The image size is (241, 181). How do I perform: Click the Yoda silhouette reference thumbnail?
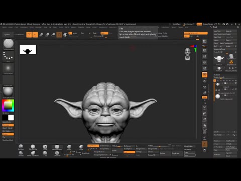(x=28, y=50)
